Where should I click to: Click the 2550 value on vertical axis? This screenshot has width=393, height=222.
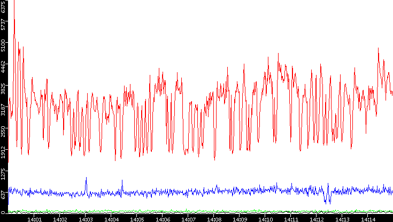tap(3, 131)
